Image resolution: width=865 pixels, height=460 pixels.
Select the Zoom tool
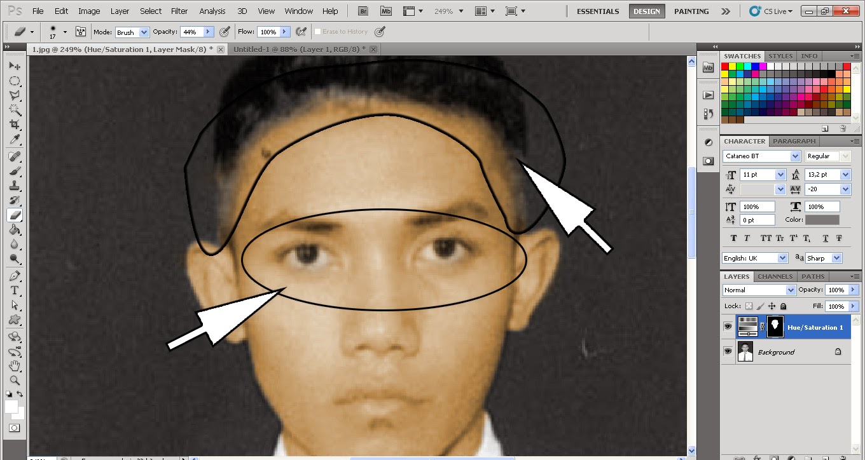(x=15, y=381)
